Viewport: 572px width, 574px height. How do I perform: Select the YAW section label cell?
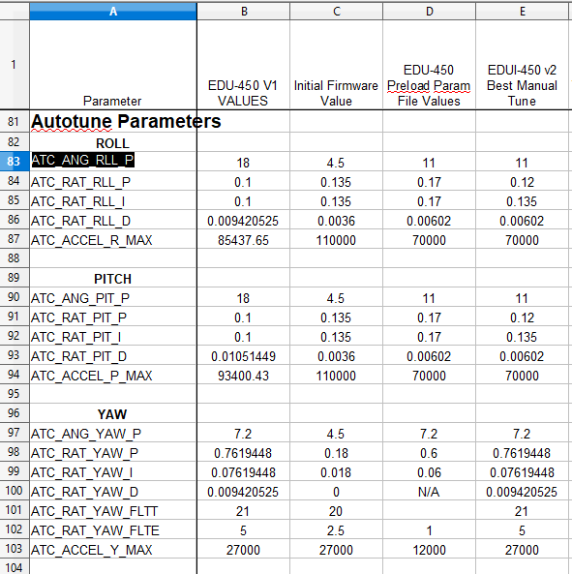tap(113, 413)
